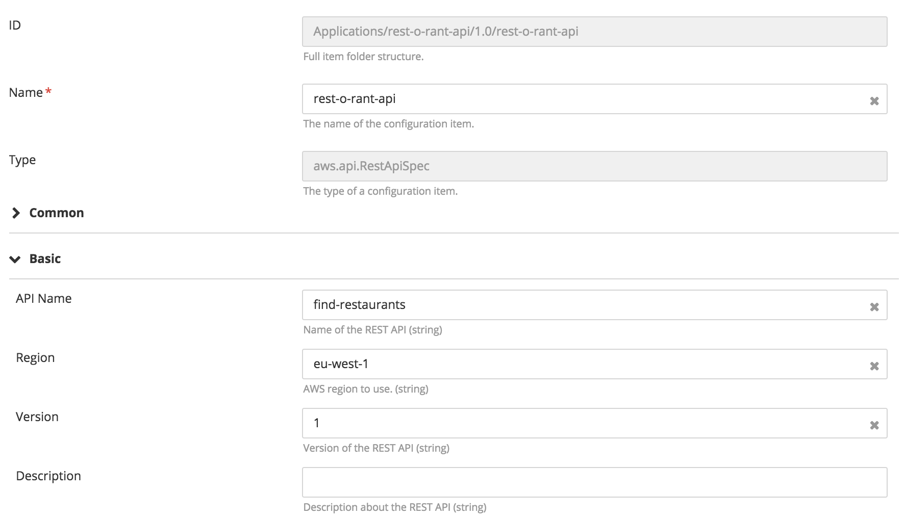Clear the Name field with its x icon

tap(874, 101)
